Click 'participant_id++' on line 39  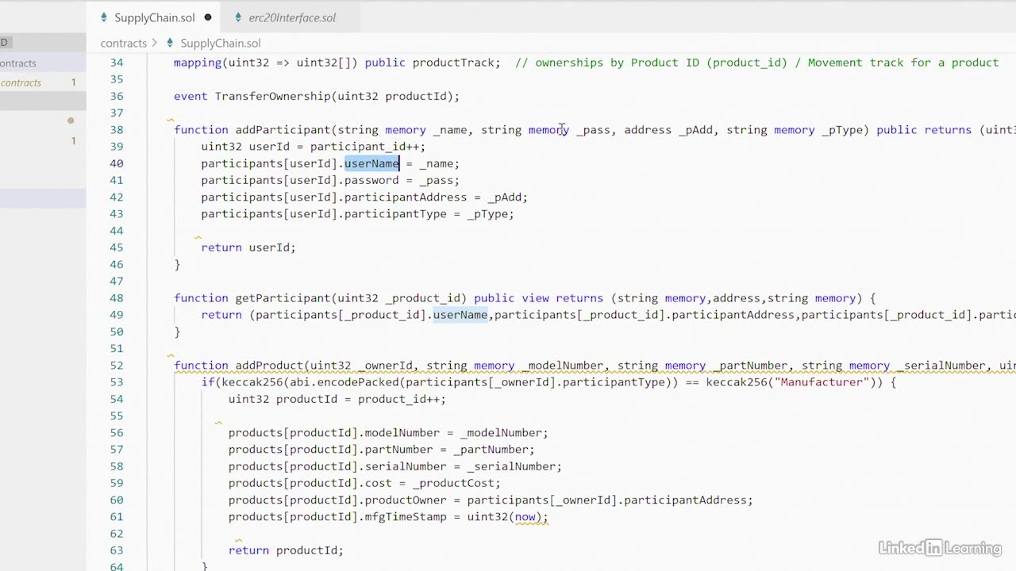[364, 147]
